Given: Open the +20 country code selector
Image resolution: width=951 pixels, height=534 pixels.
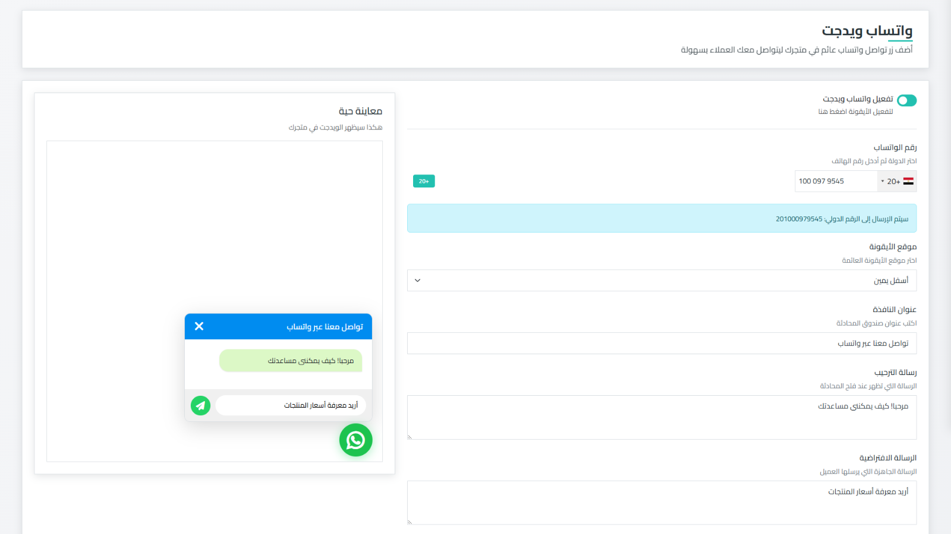Looking at the screenshot, I should pyautogui.click(x=896, y=182).
